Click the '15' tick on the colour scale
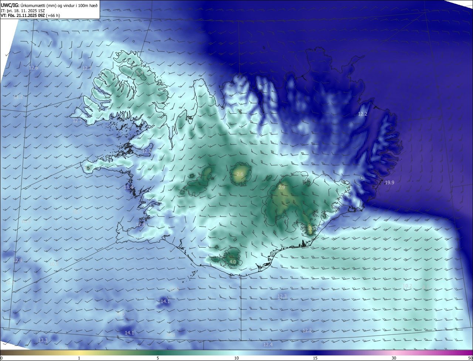Screen dimensions: 473x361 315,358
